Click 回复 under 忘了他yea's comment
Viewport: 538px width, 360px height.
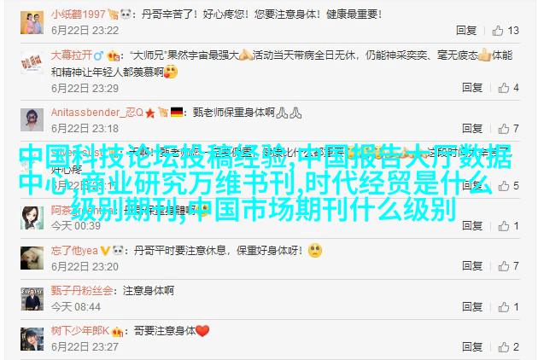click(472, 266)
